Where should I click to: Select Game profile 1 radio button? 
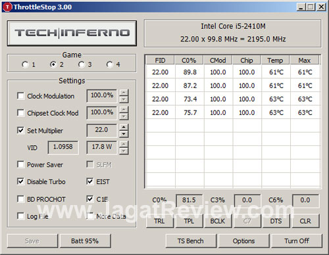25,64
